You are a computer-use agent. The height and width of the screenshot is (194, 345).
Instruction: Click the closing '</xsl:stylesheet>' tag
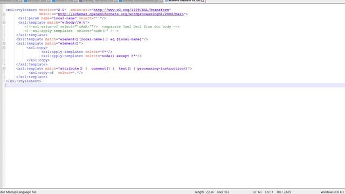pyautogui.click(x=23, y=81)
